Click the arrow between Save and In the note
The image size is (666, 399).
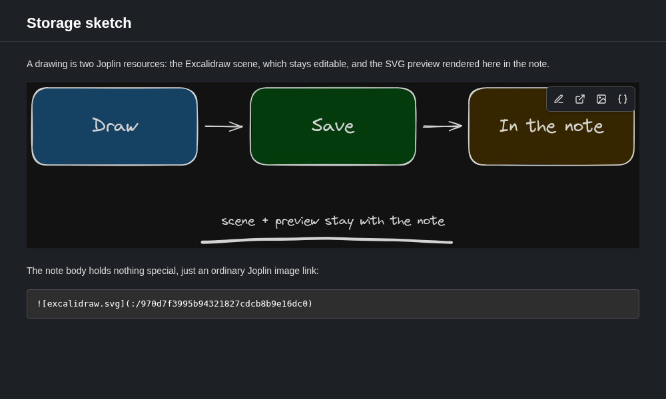443,126
